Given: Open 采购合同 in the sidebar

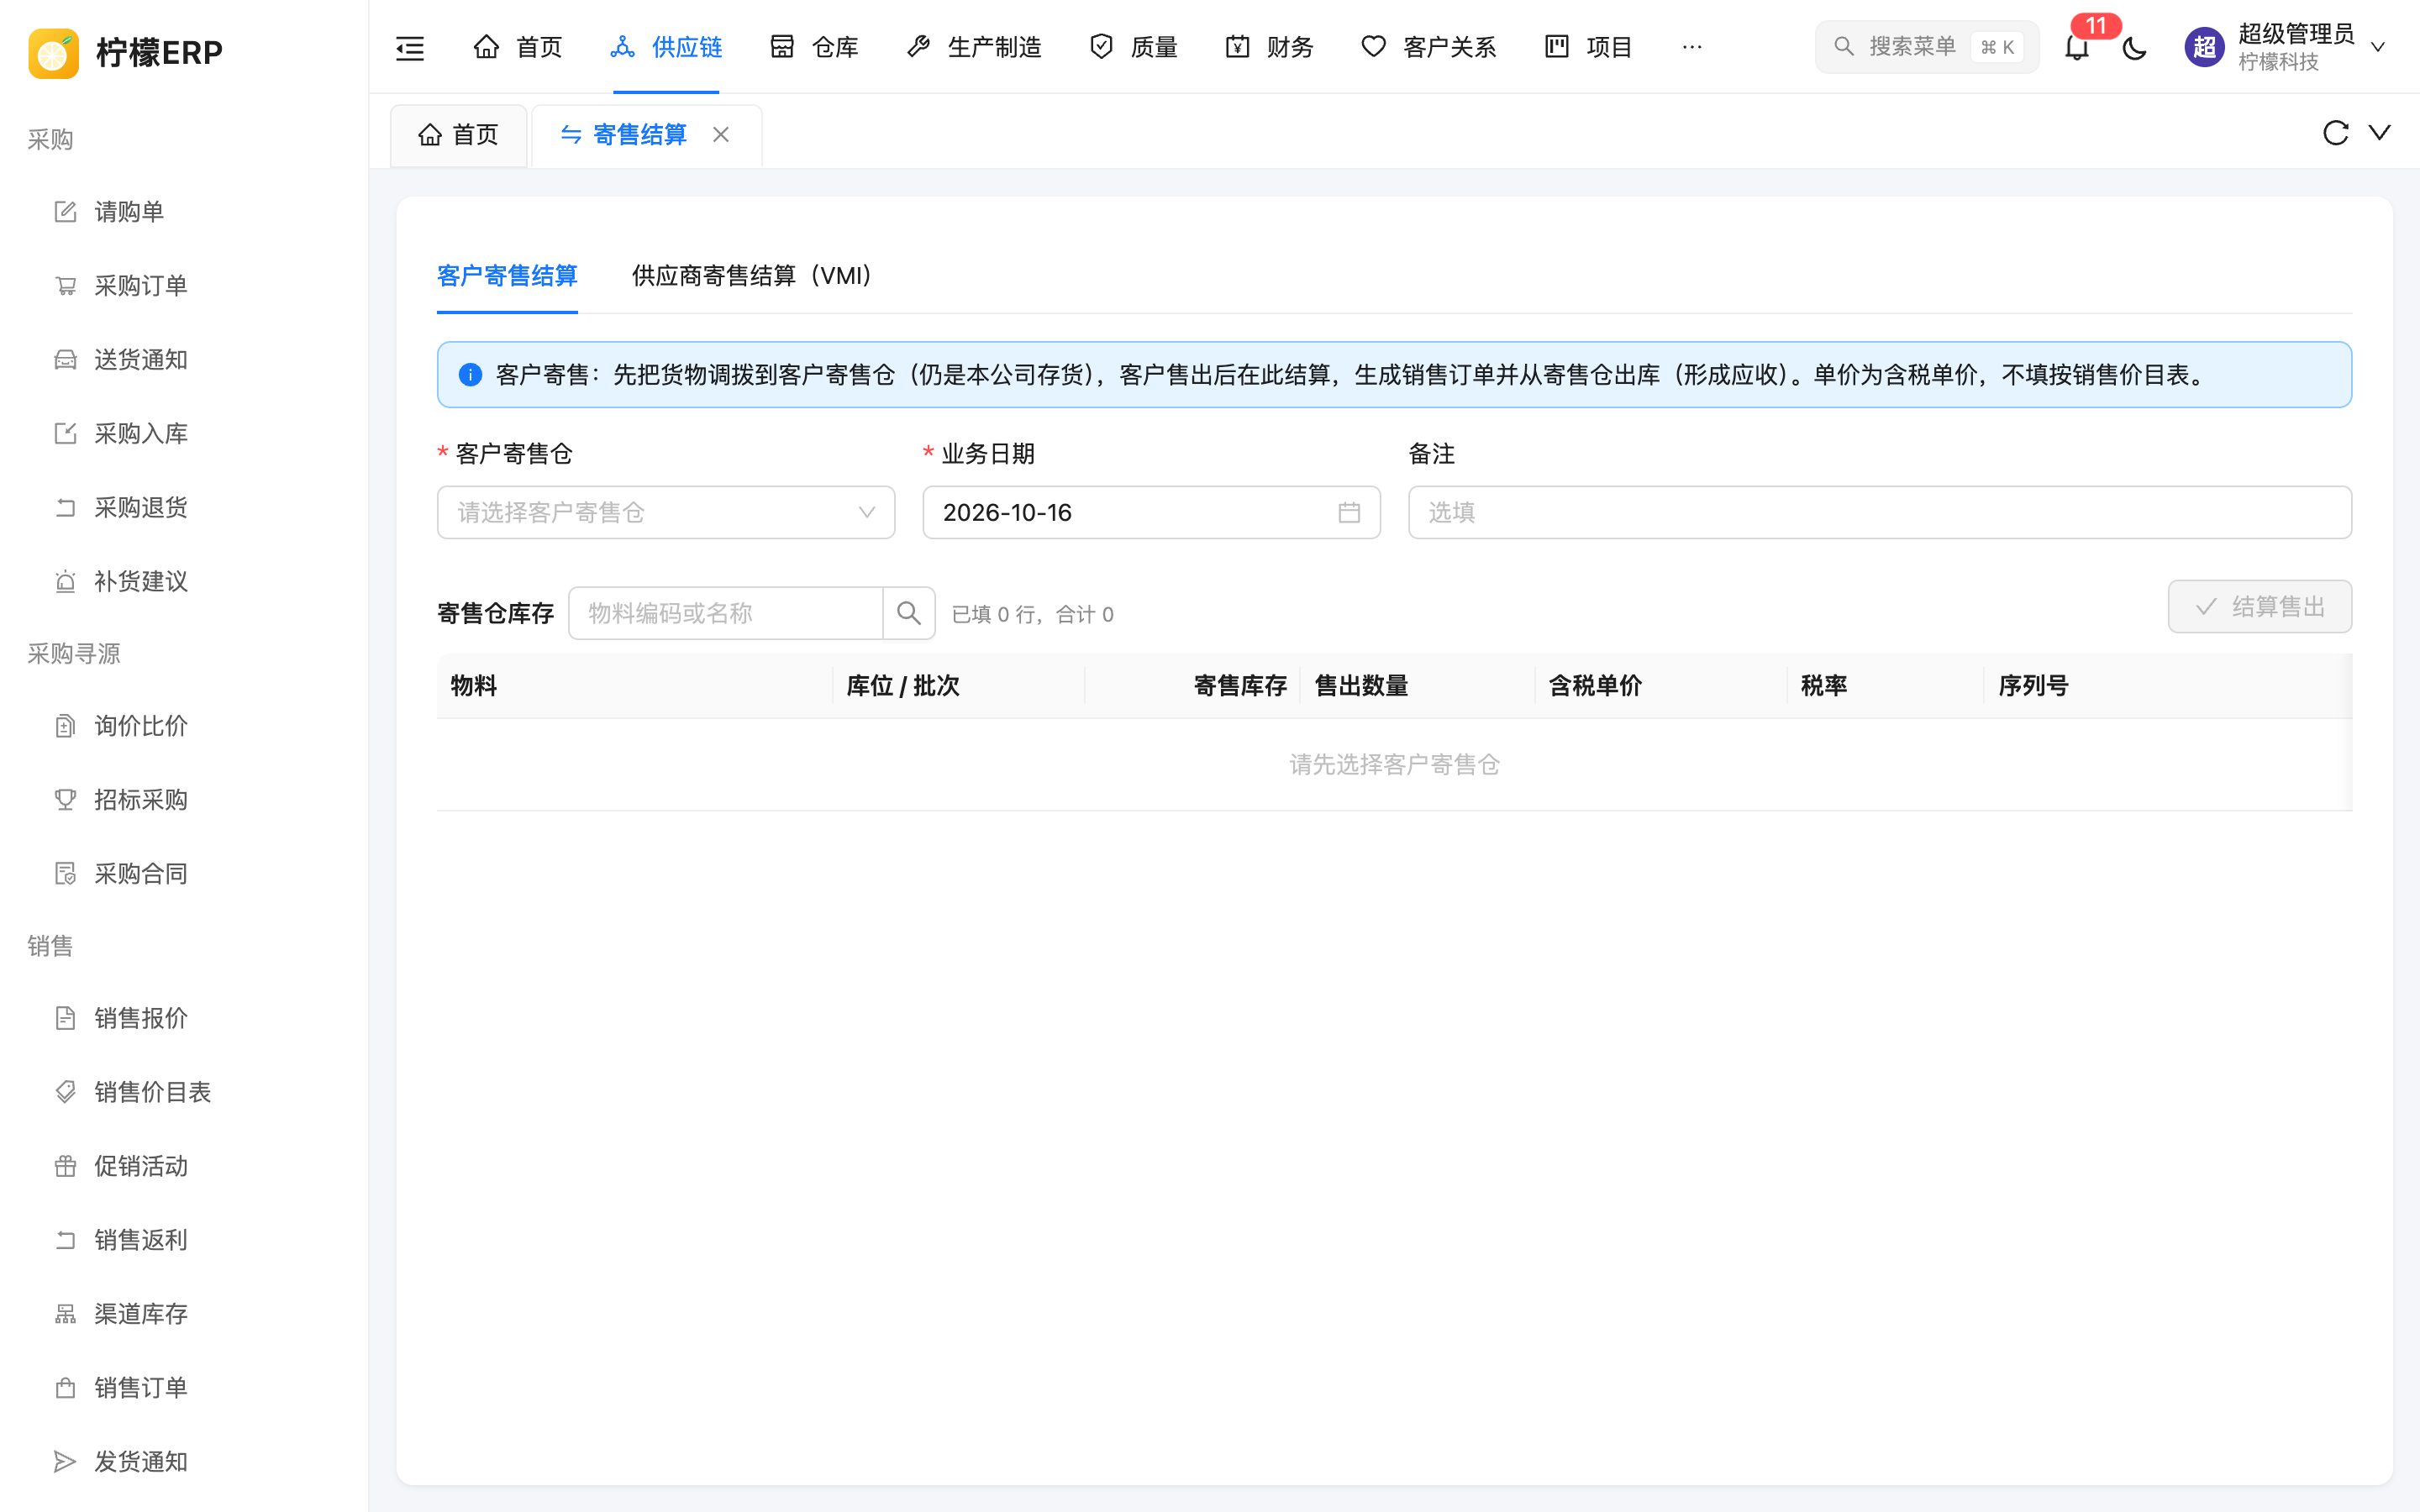Looking at the screenshot, I should click(x=184, y=874).
